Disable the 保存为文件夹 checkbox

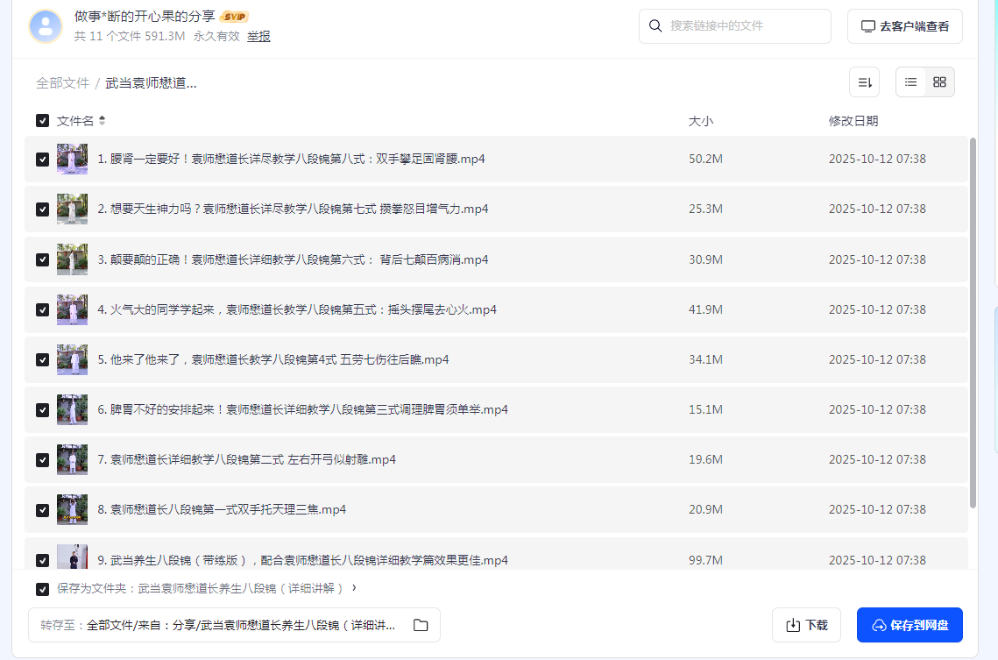pos(42,589)
